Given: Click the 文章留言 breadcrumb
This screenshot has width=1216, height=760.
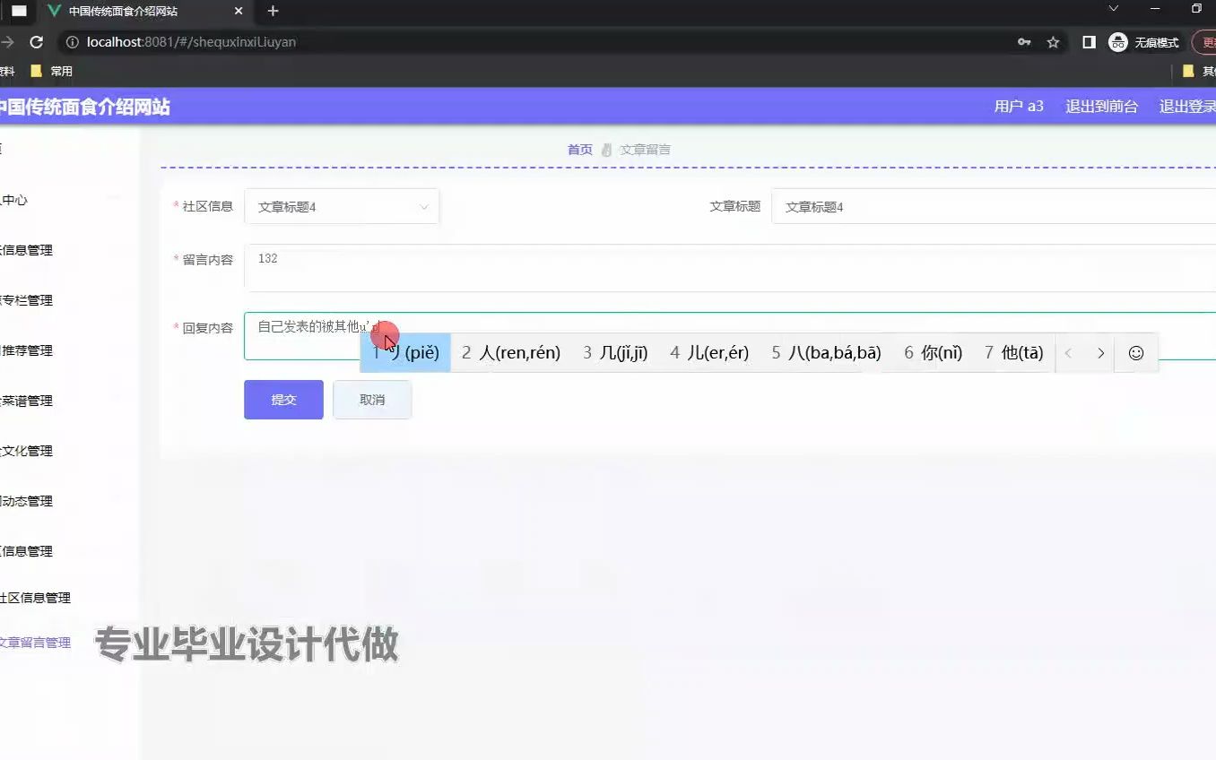Looking at the screenshot, I should point(645,150).
